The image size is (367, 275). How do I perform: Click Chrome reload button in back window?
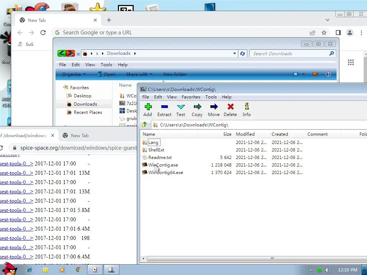coord(43,33)
